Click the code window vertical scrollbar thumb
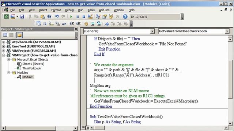This screenshot has width=234, height=131. pyautogui.click(x=230, y=79)
